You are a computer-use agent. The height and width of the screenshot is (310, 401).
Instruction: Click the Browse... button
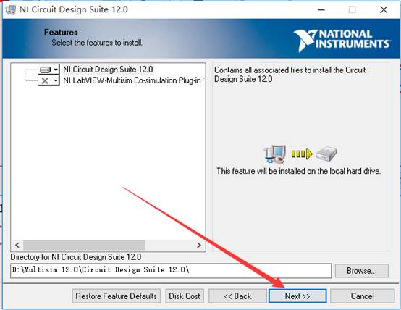pos(362,271)
